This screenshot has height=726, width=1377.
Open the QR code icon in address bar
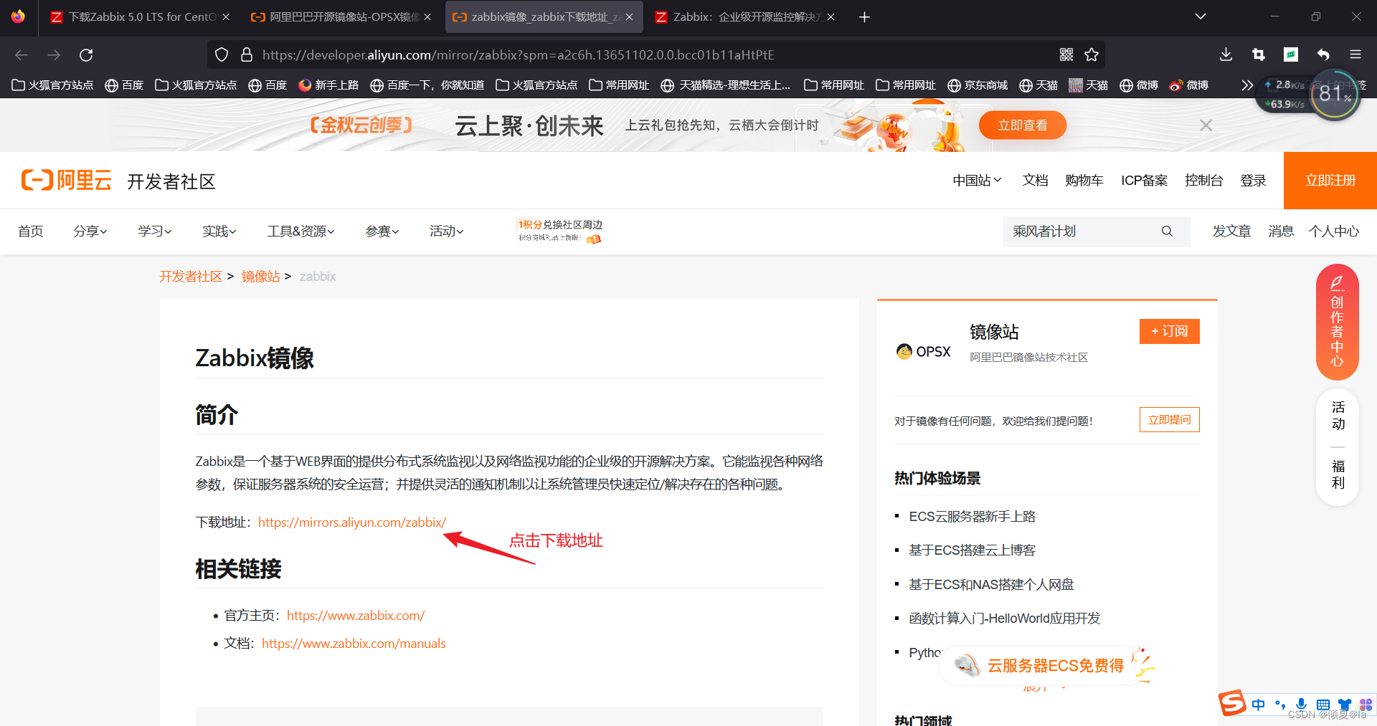1066,54
